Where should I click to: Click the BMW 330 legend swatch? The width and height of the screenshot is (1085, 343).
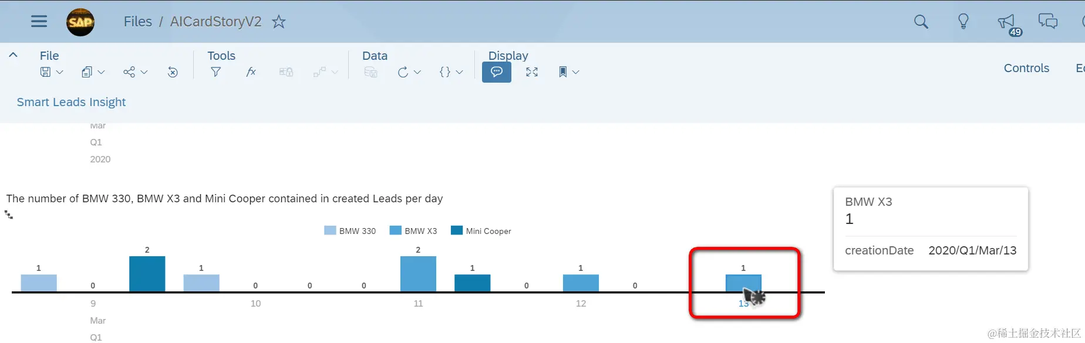[330, 230]
